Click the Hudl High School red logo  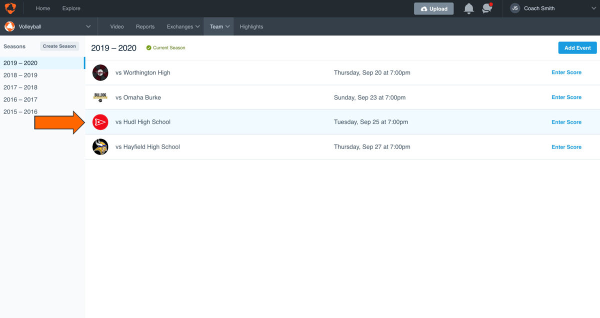pyautogui.click(x=100, y=121)
